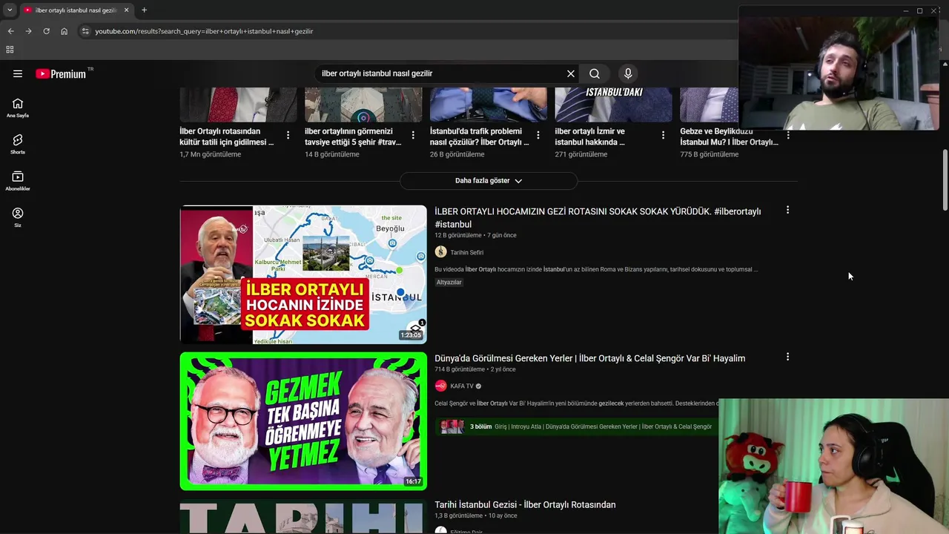This screenshot has height=534, width=949.
Task: Open options for 'Gebze ve Beylikdüzü' short
Action: tap(788, 135)
